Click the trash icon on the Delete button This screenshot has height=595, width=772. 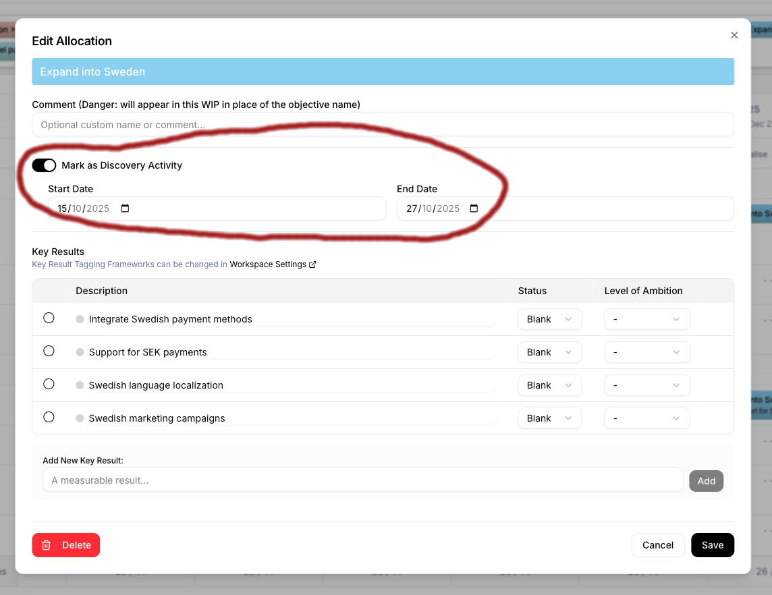46,544
